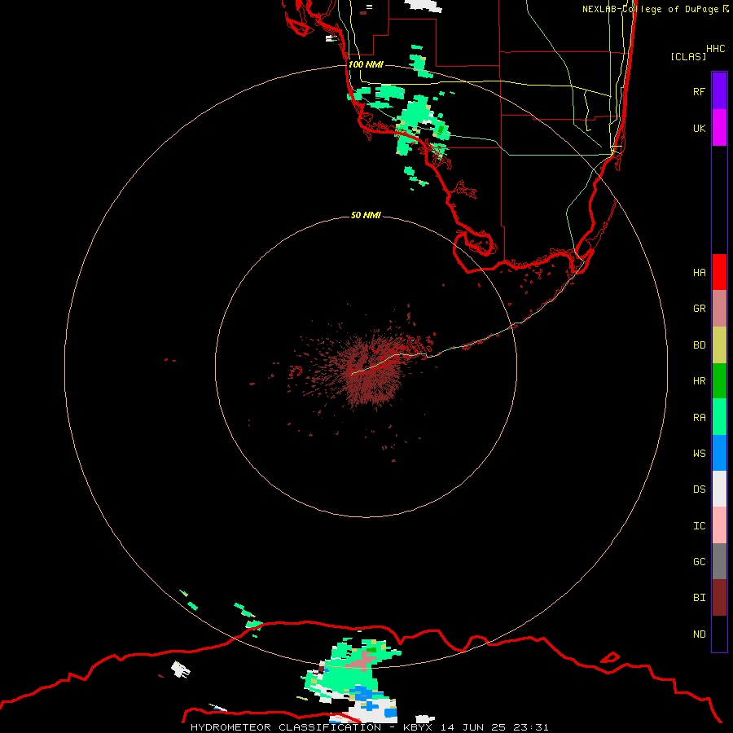Click the "NEXLAB-College of DuPage" credit text
The image size is (733, 733).
650,9
